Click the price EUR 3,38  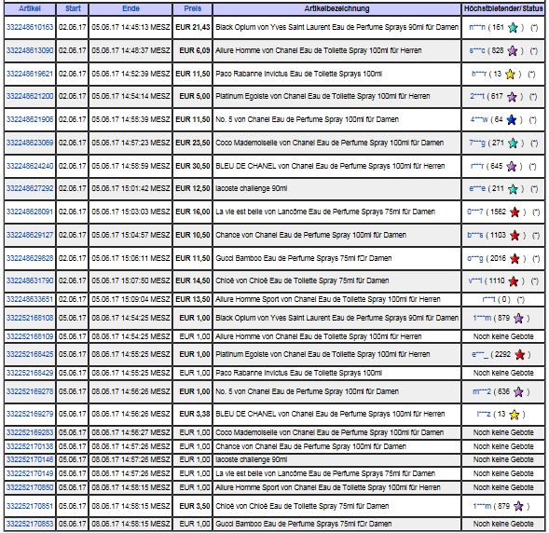coord(195,414)
